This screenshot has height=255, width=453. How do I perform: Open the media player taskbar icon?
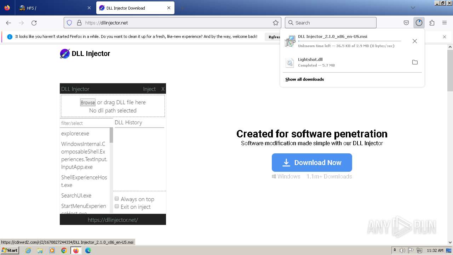[52, 250]
